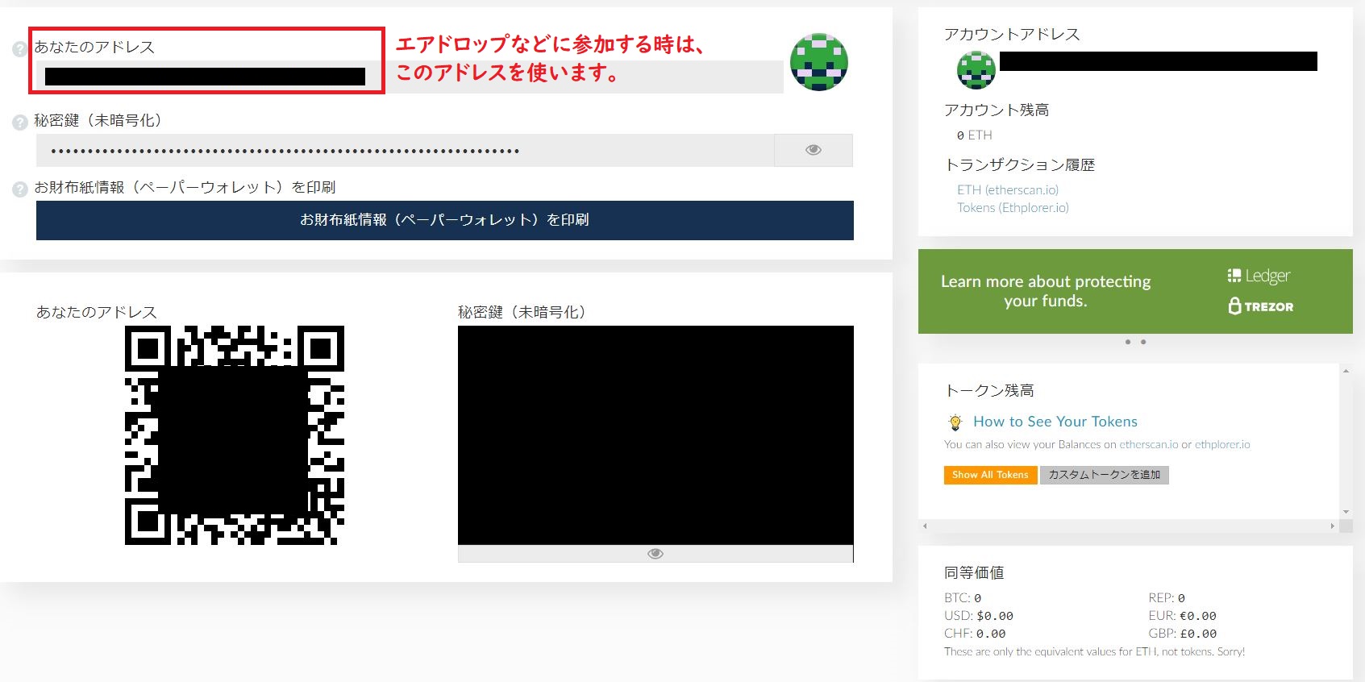Click お財布紙情報を印刷 dark blue button
The width and height of the screenshot is (1365, 682).
(445, 220)
